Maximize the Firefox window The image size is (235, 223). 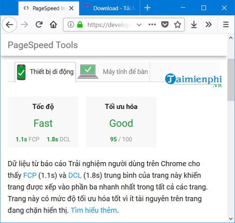pos(204,8)
